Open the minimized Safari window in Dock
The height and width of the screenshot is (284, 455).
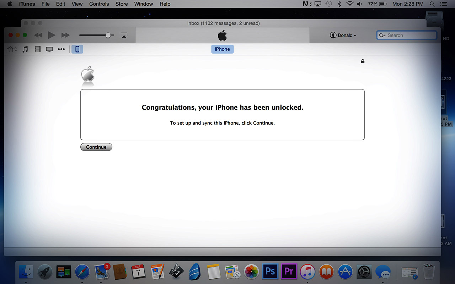pos(410,272)
